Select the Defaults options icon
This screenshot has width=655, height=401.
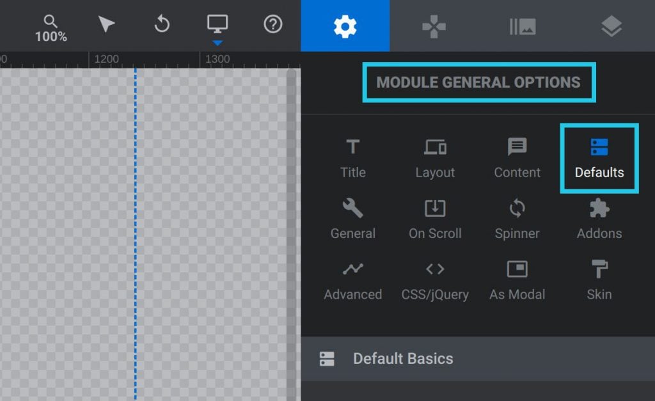(598, 157)
